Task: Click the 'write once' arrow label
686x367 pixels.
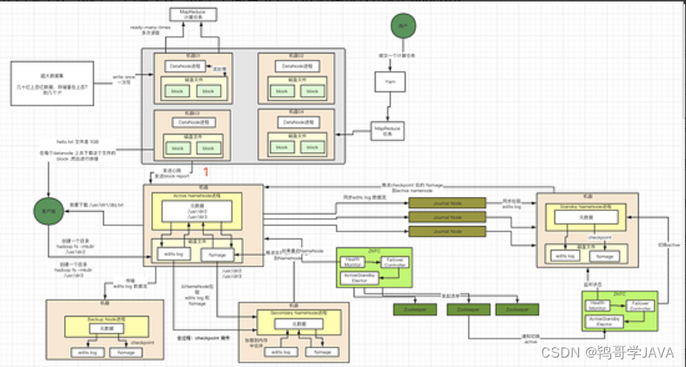Action: [124, 80]
